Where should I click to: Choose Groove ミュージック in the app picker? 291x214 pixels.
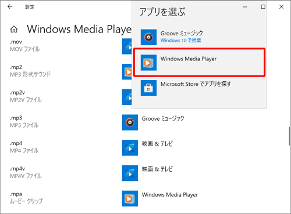point(199,37)
